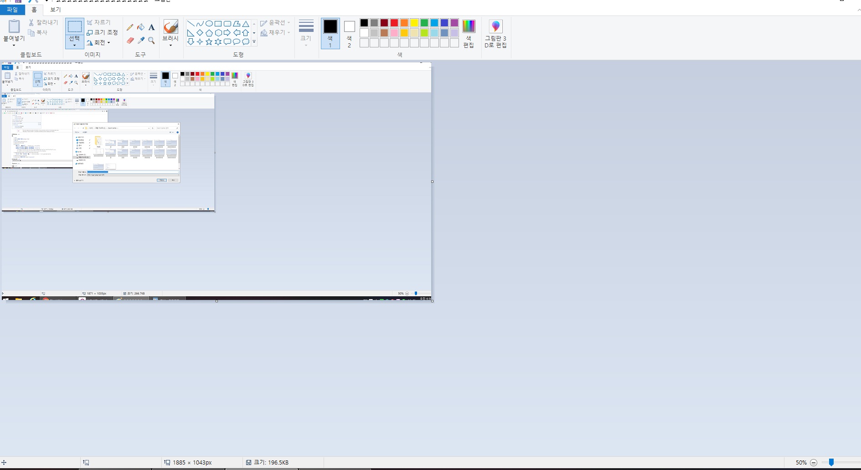The width and height of the screenshot is (861, 470).
Task: Choose the Polygon shape
Action: pyautogui.click(x=236, y=24)
